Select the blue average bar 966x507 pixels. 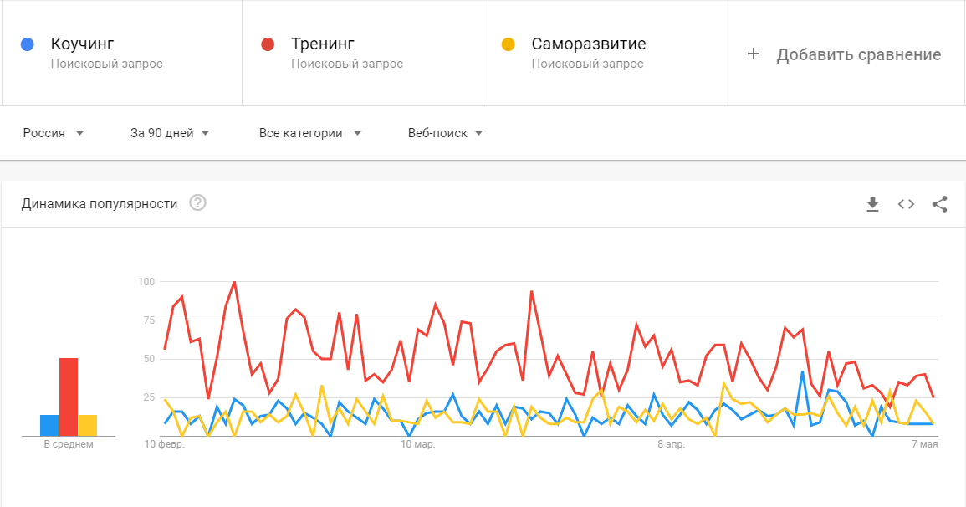pyautogui.click(x=49, y=425)
